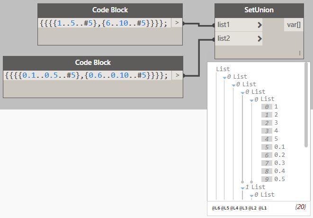Select the @L1 level label
The width and height of the screenshot is (313, 218).
(262, 208)
